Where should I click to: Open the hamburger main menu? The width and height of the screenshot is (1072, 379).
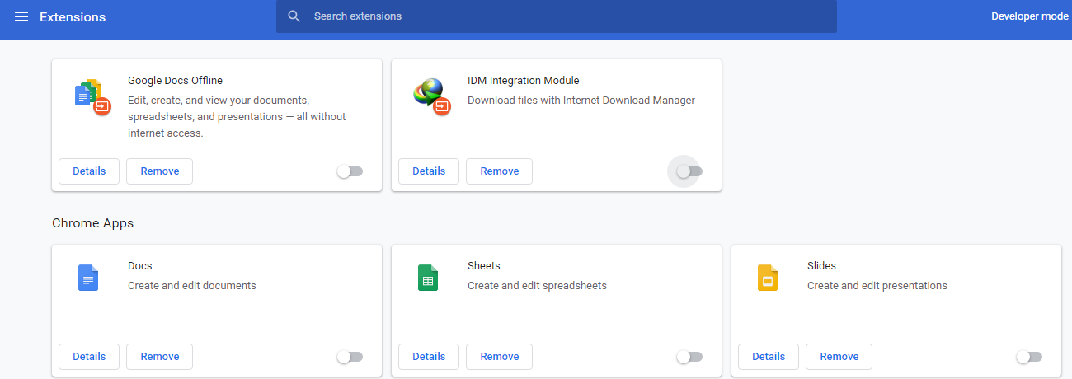(x=21, y=16)
